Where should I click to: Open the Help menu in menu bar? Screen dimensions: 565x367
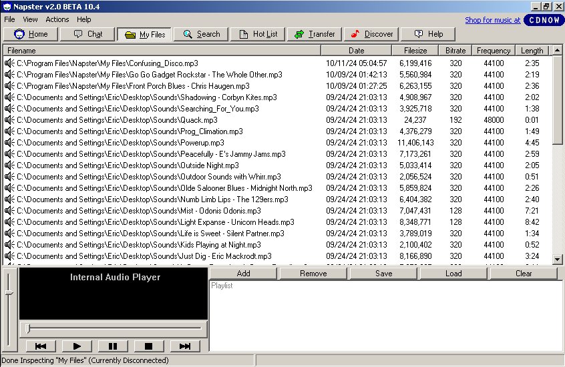[x=83, y=19]
